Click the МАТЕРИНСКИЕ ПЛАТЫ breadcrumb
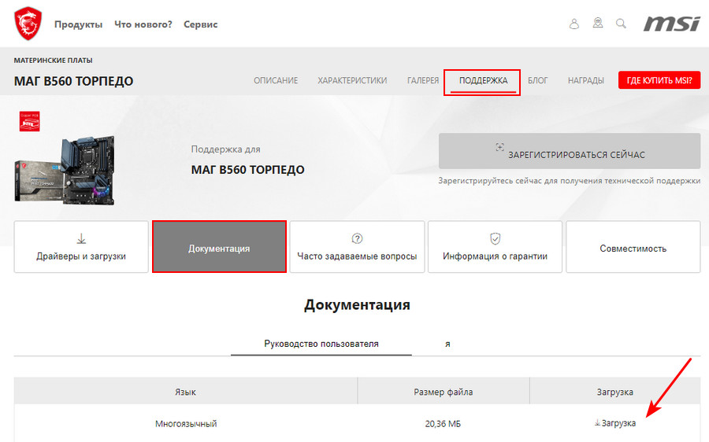This screenshot has height=442, width=709. point(54,60)
